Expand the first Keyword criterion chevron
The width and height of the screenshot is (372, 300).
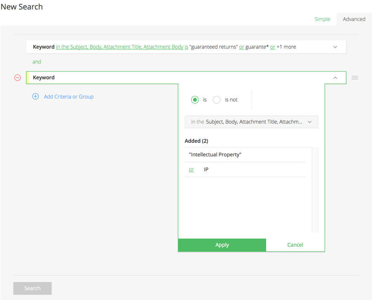(x=335, y=47)
